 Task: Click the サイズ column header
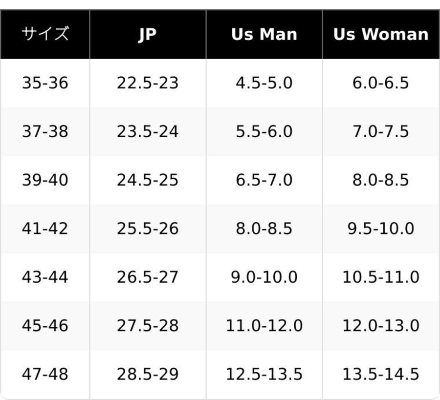[45, 34]
